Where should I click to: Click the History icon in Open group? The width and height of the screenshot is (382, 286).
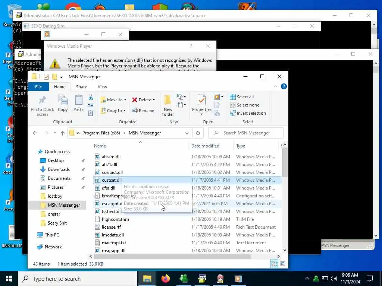tap(217, 113)
